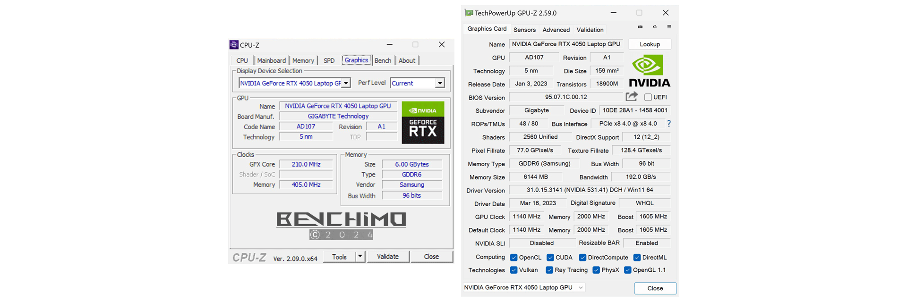The image size is (907, 302).
Task: Select the Graphics Card tab in GPU-Z
Action: coord(487,29)
